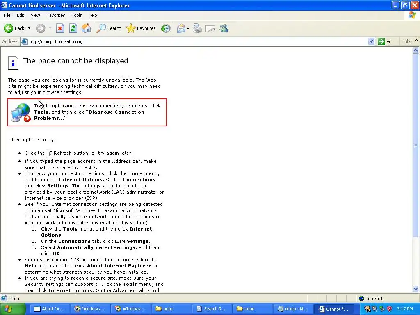Click the green Back arrow button
420x315 pixels.
(9, 28)
